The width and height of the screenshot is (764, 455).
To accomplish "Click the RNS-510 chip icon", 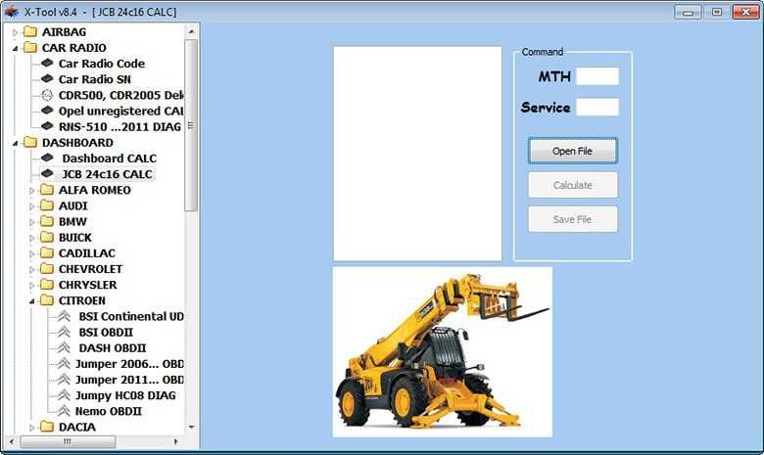I will point(47,126).
